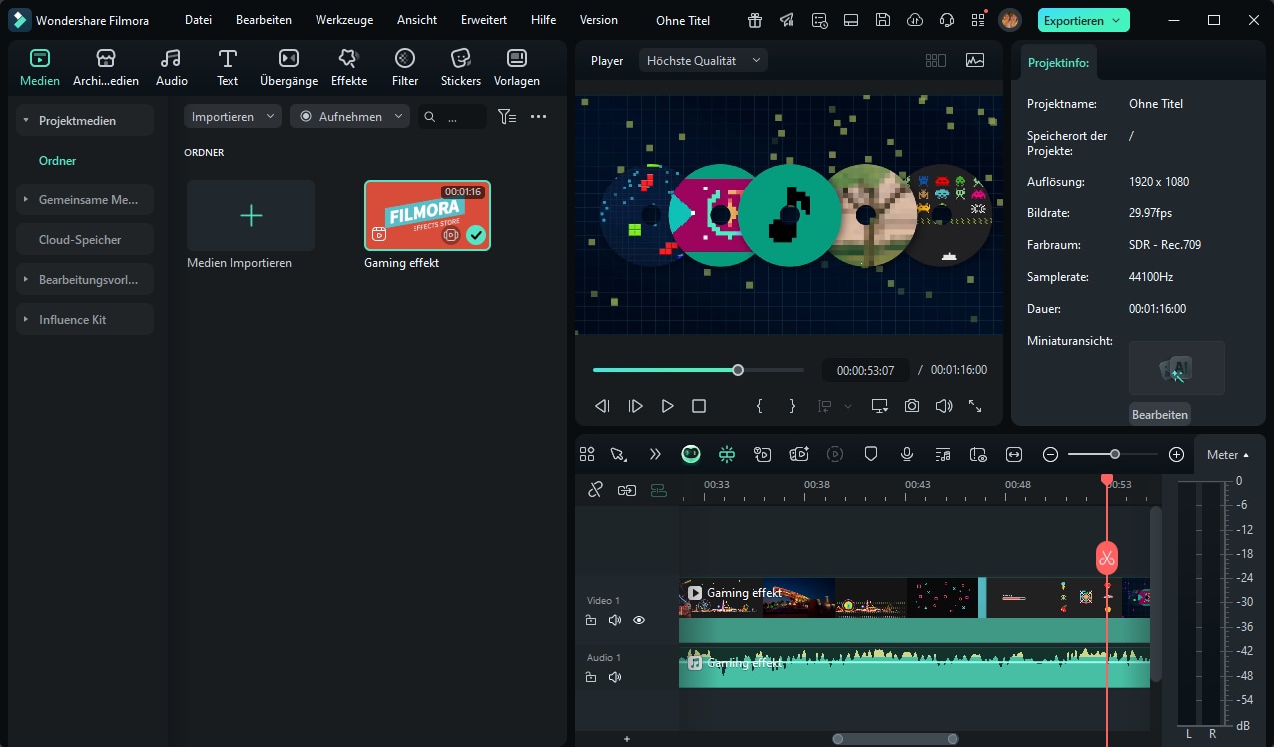Open the Hilfe menu
The image size is (1274, 747).
(x=544, y=20)
